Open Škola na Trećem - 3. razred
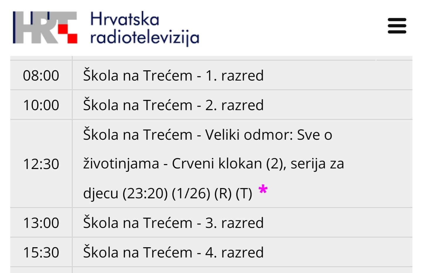 [x=173, y=223]
